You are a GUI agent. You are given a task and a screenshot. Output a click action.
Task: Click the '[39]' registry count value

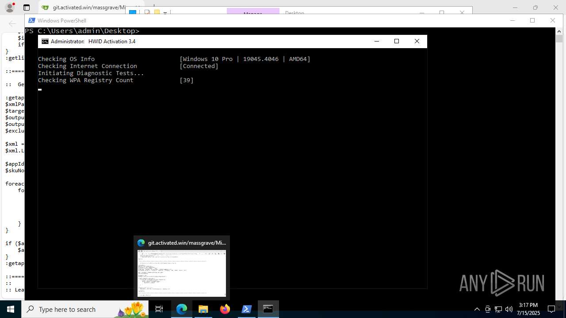(187, 80)
